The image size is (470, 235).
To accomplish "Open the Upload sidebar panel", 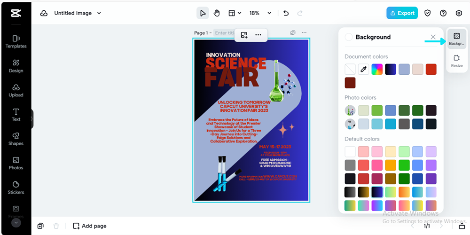I will pyautogui.click(x=16, y=91).
